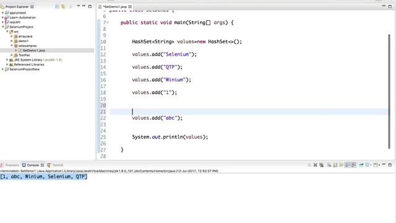Viewport: 396px width, 223px height.
Task: Expand the TestPac package
Action: [12, 55]
